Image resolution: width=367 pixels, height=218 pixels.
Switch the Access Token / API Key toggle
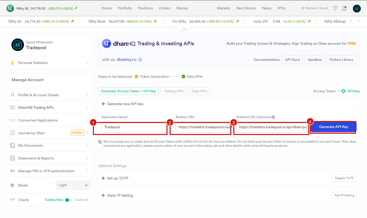[342, 91]
